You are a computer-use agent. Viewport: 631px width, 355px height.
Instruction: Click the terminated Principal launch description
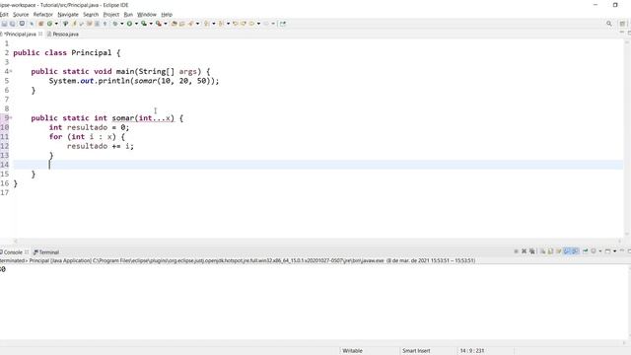(238, 260)
